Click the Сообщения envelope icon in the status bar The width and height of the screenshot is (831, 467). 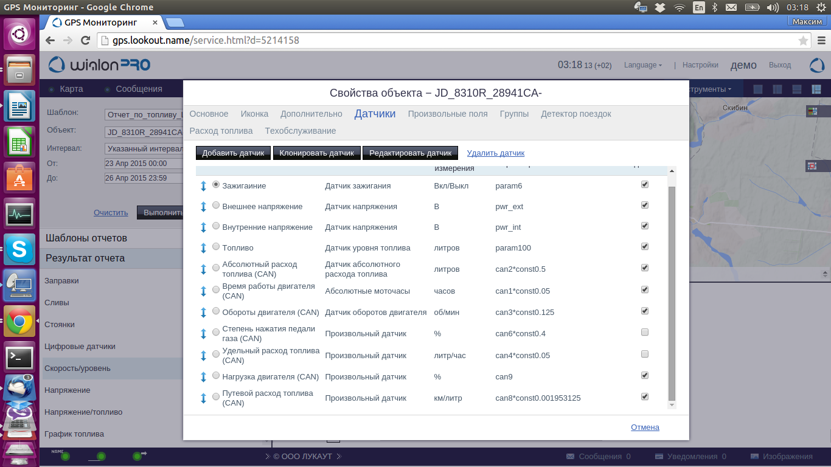pyautogui.click(x=570, y=457)
